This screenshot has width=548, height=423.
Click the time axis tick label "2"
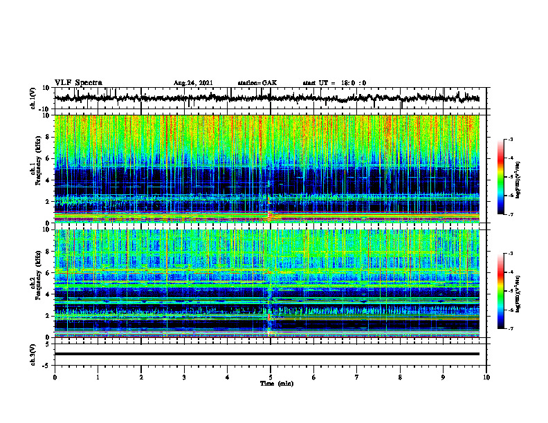pyautogui.click(x=141, y=377)
